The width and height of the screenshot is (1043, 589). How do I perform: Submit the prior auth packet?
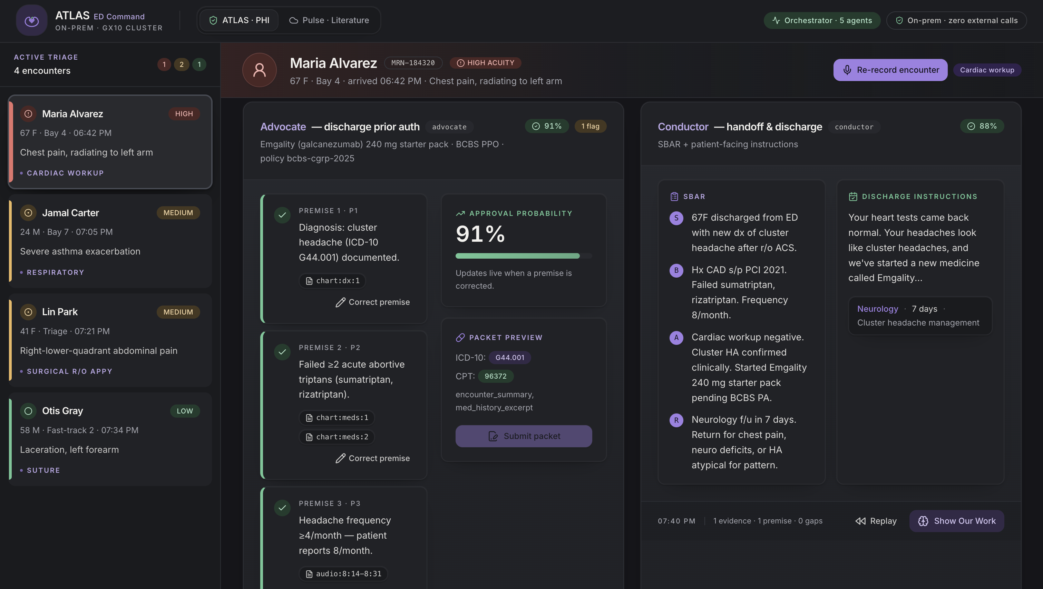coord(524,436)
